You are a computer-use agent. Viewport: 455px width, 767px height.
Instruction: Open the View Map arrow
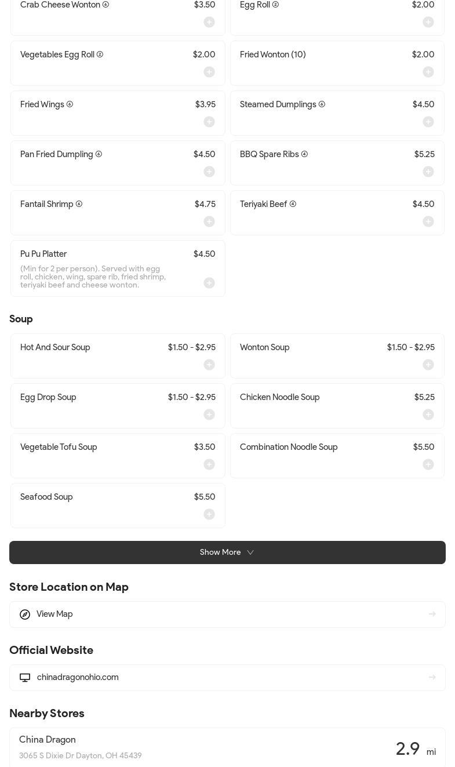tap(432, 615)
